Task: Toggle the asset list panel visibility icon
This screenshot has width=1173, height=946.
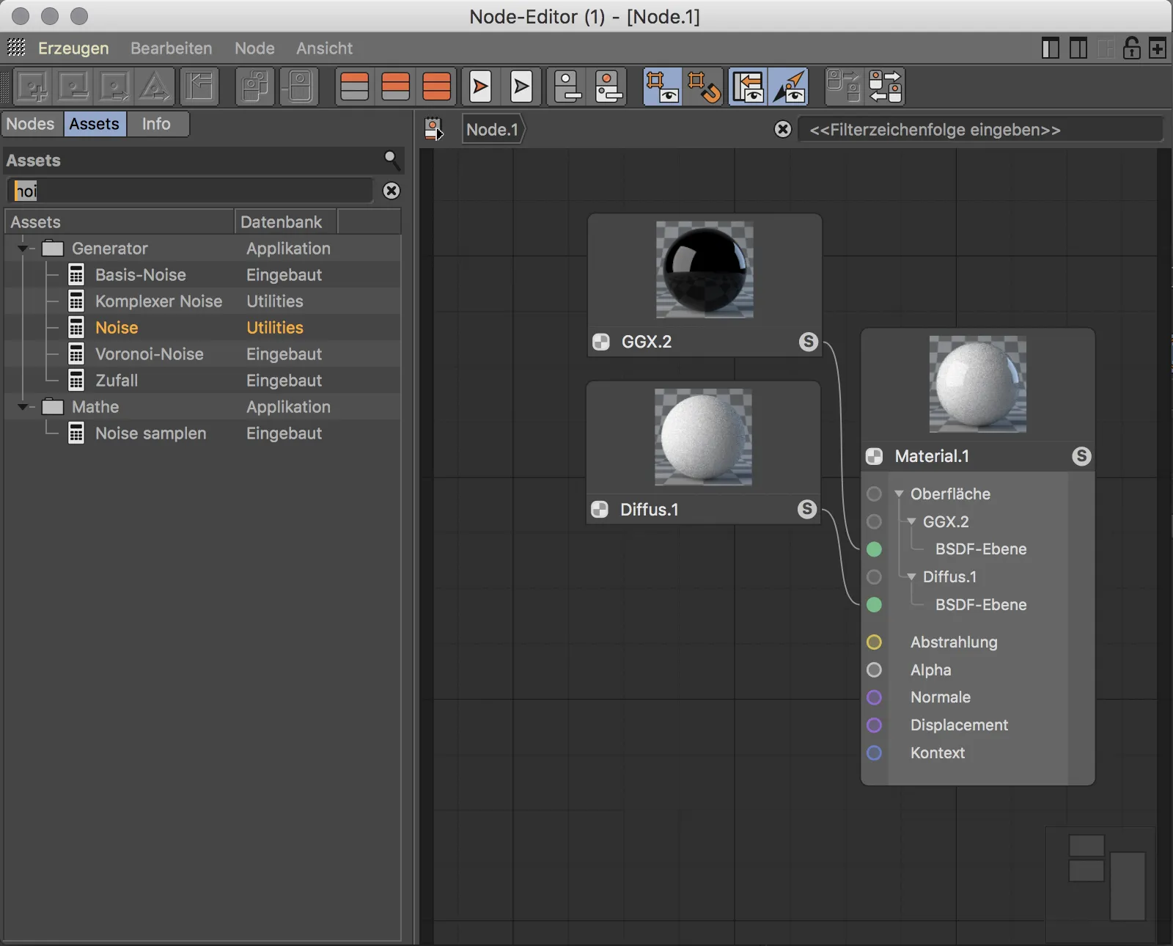Action: click(x=748, y=87)
